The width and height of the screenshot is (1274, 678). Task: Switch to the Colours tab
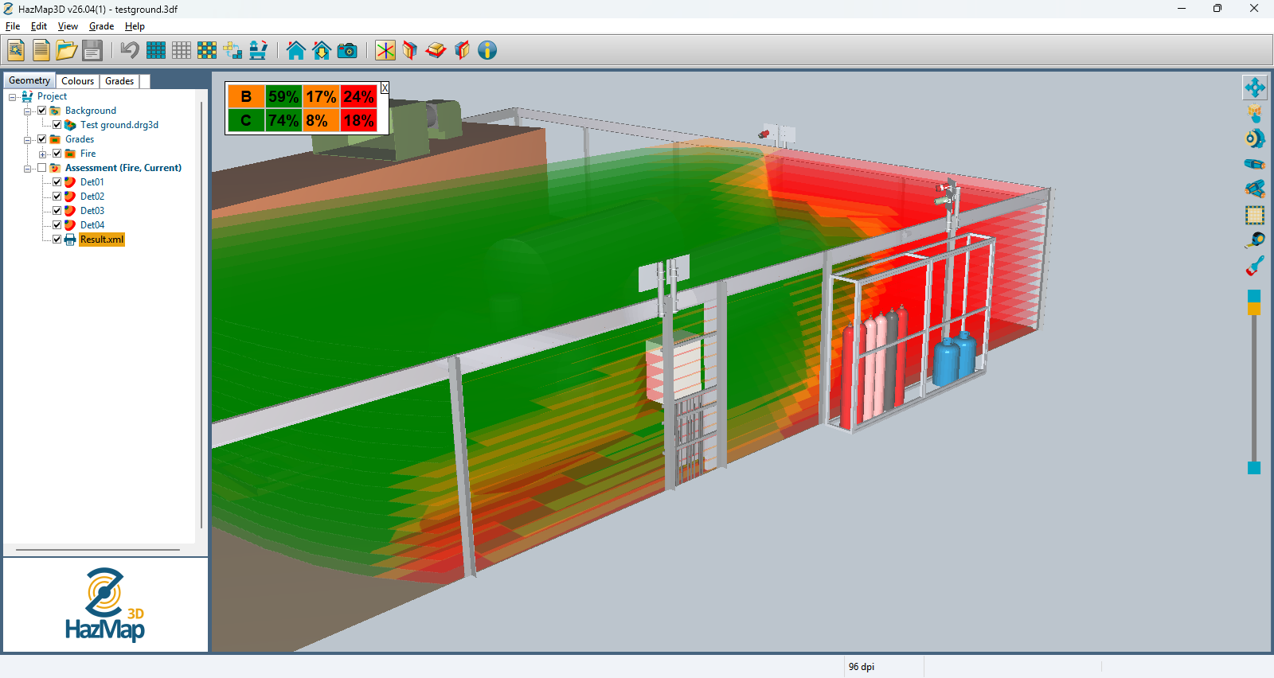pyautogui.click(x=77, y=81)
